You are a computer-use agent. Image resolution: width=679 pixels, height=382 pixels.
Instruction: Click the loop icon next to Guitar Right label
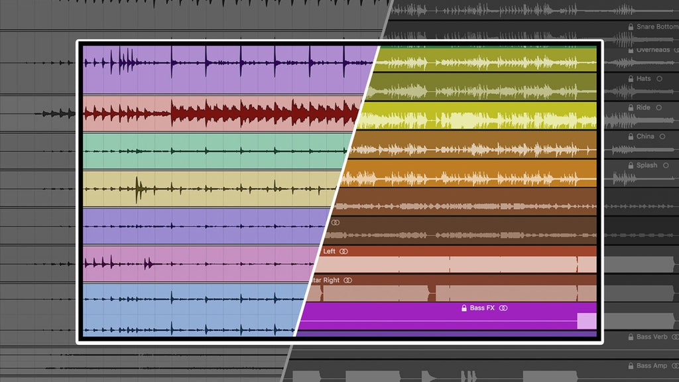pos(347,281)
